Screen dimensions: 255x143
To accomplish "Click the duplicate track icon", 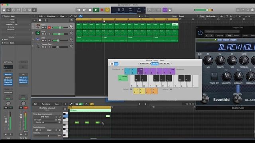I will point(40,20).
